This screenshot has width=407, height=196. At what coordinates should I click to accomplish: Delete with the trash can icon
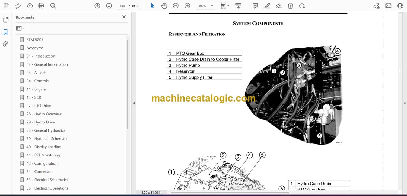(x=290, y=6)
